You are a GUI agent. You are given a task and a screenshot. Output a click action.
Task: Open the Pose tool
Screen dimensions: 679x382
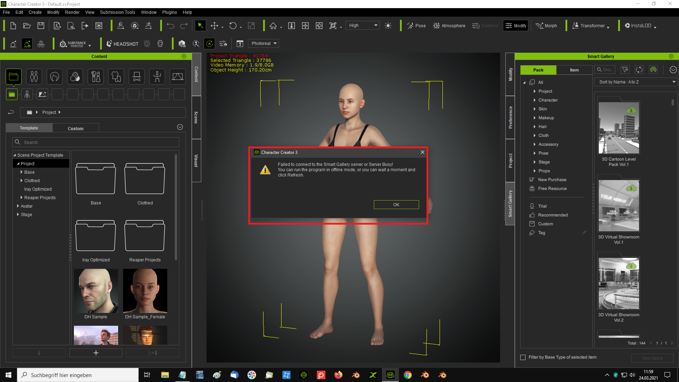pos(416,26)
